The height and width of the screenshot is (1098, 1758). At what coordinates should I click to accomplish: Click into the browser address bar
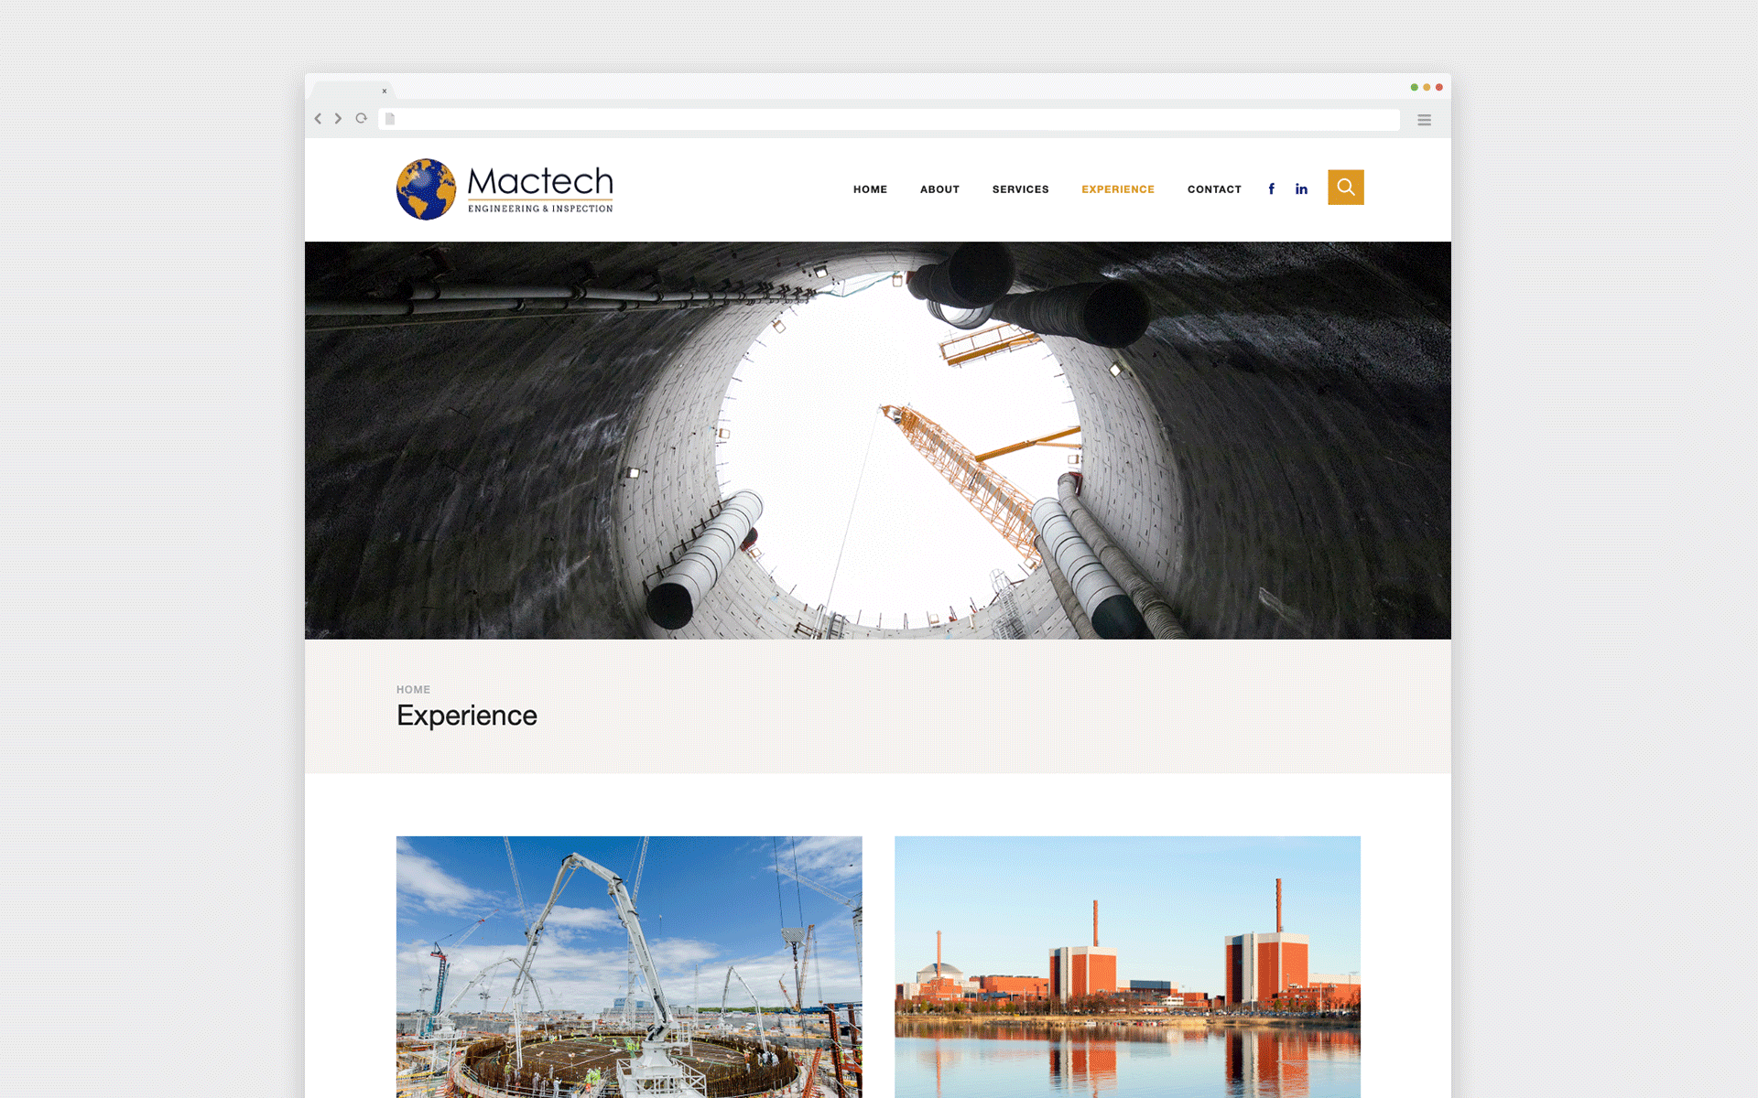point(889,119)
